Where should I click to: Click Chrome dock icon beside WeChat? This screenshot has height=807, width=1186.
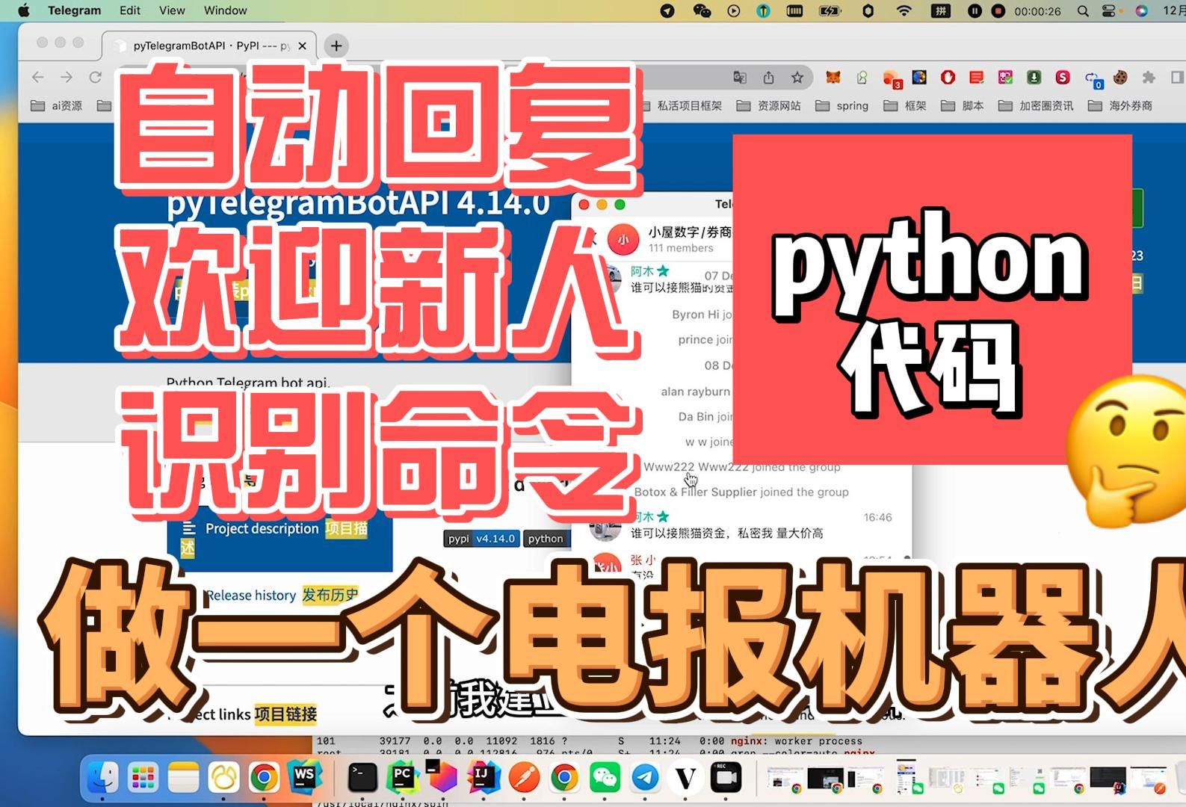point(564,779)
